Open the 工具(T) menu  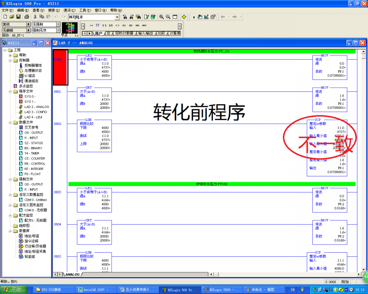(85, 10)
